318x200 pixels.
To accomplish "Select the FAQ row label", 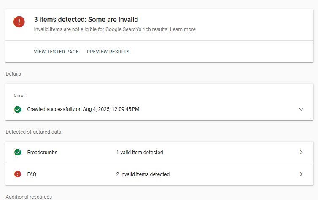I will click(32, 174).
